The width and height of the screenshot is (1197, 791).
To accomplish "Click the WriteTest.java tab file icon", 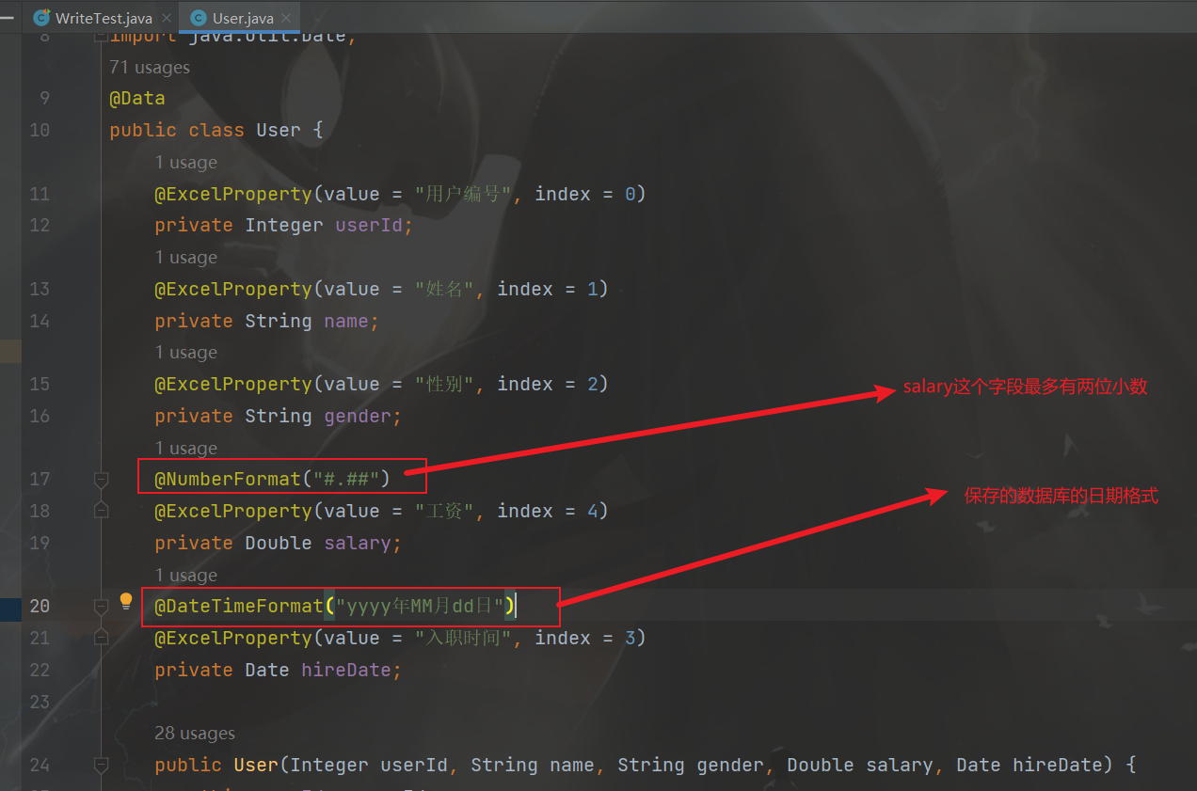I will pyautogui.click(x=40, y=18).
